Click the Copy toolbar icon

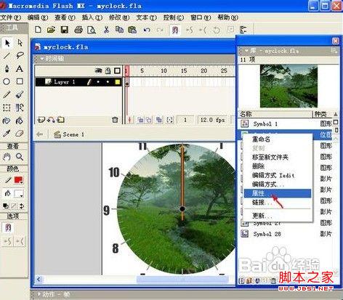(x=119, y=30)
